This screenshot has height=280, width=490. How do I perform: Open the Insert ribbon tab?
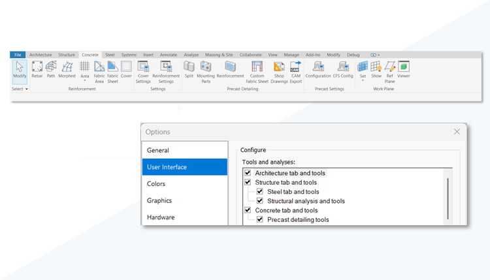(148, 55)
